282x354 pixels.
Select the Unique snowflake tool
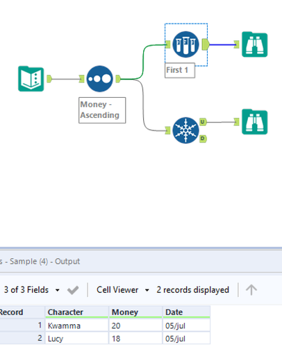pos(185,130)
